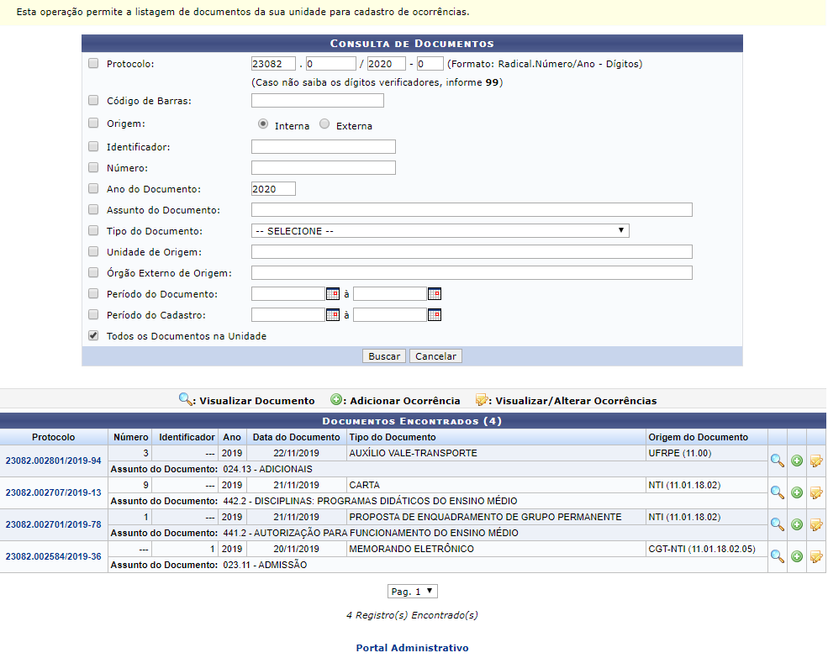Open protocol link 23082.002701/2019-78
This screenshot has height=658, width=828.
pyautogui.click(x=53, y=524)
